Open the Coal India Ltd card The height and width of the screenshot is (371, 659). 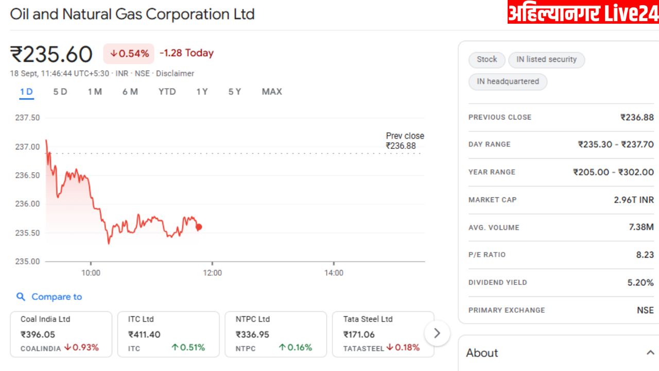point(61,334)
